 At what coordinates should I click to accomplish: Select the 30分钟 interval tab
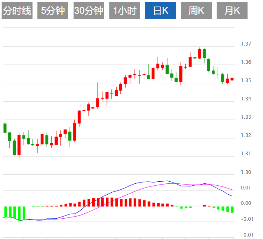pos(89,11)
